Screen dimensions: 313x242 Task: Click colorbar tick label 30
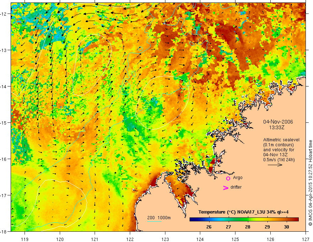286,227
